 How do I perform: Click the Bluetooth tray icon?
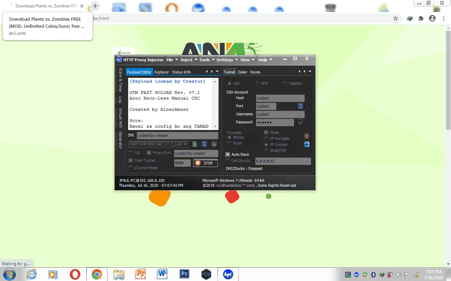click(x=373, y=275)
